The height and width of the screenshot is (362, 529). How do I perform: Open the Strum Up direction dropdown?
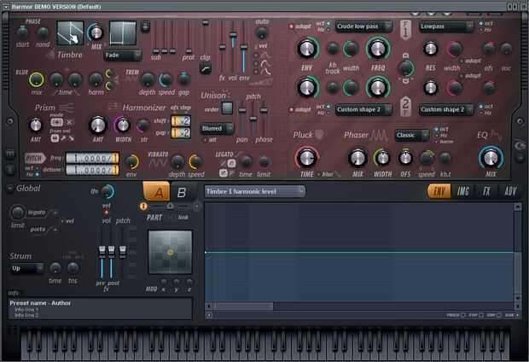pos(26,268)
